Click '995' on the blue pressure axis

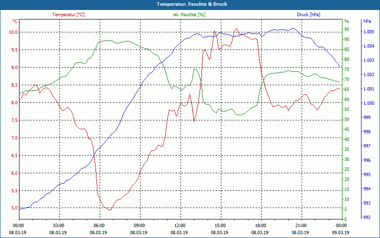[x=367, y=175]
